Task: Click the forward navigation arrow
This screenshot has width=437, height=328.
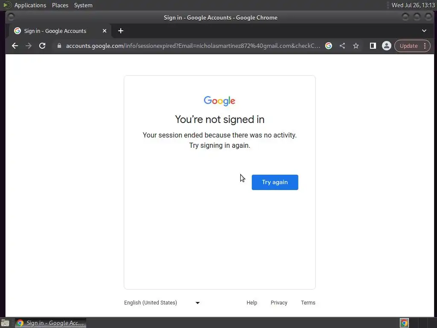Action: 29,46
